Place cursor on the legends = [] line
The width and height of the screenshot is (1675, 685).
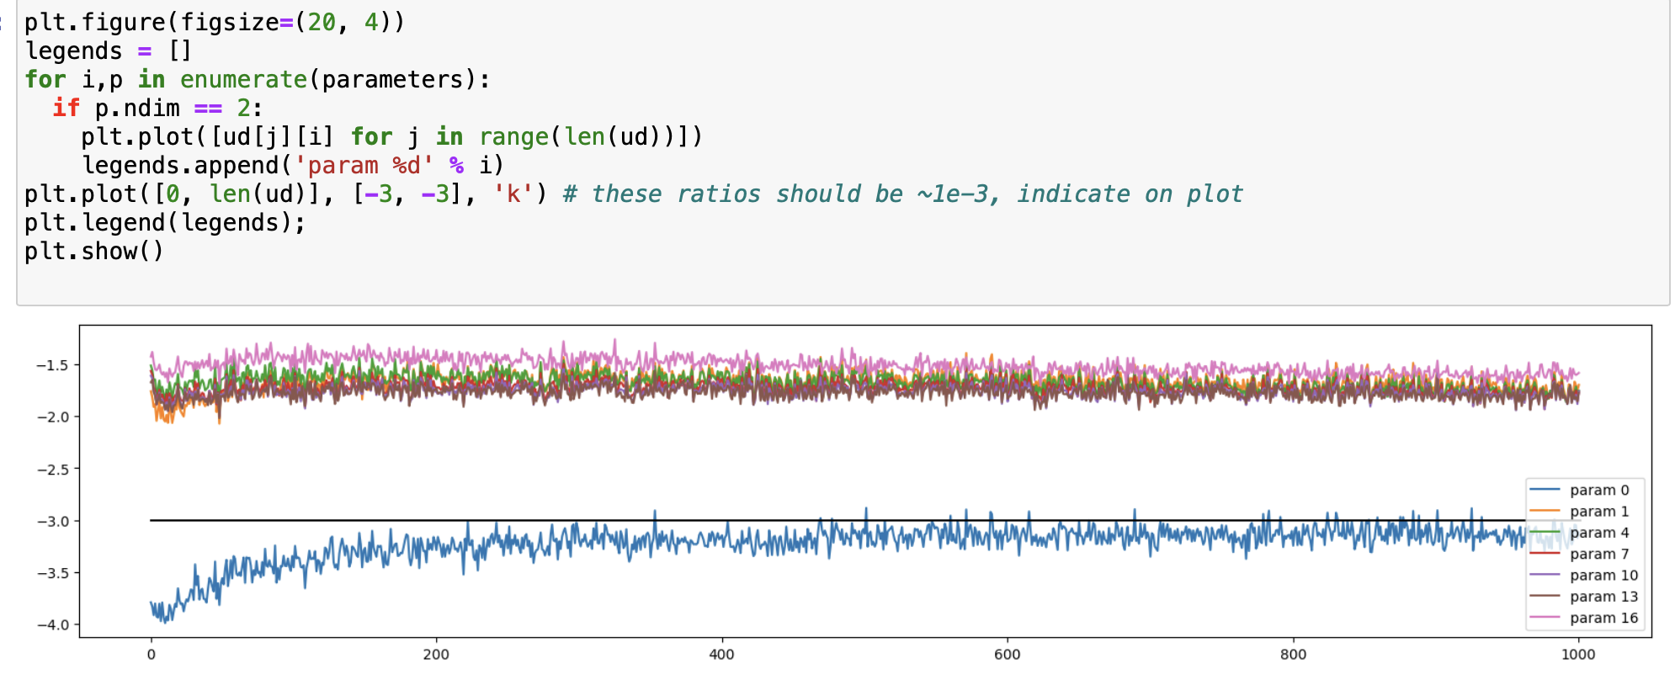click(x=108, y=50)
